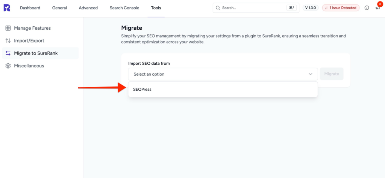This screenshot has width=385, height=178.
Task: Choose SEOPress from the dropdown list
Action: (x=223, y=90)
